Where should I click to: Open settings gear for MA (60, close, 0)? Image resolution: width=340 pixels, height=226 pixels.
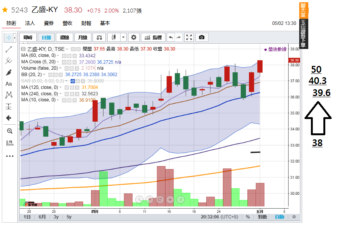tap(69, 56)
